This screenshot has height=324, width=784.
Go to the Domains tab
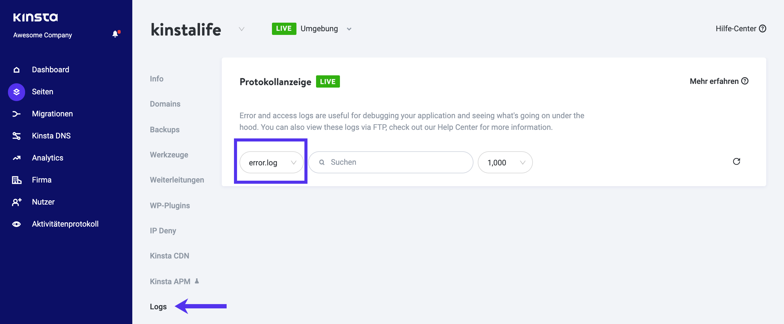(x=165, y=104)
